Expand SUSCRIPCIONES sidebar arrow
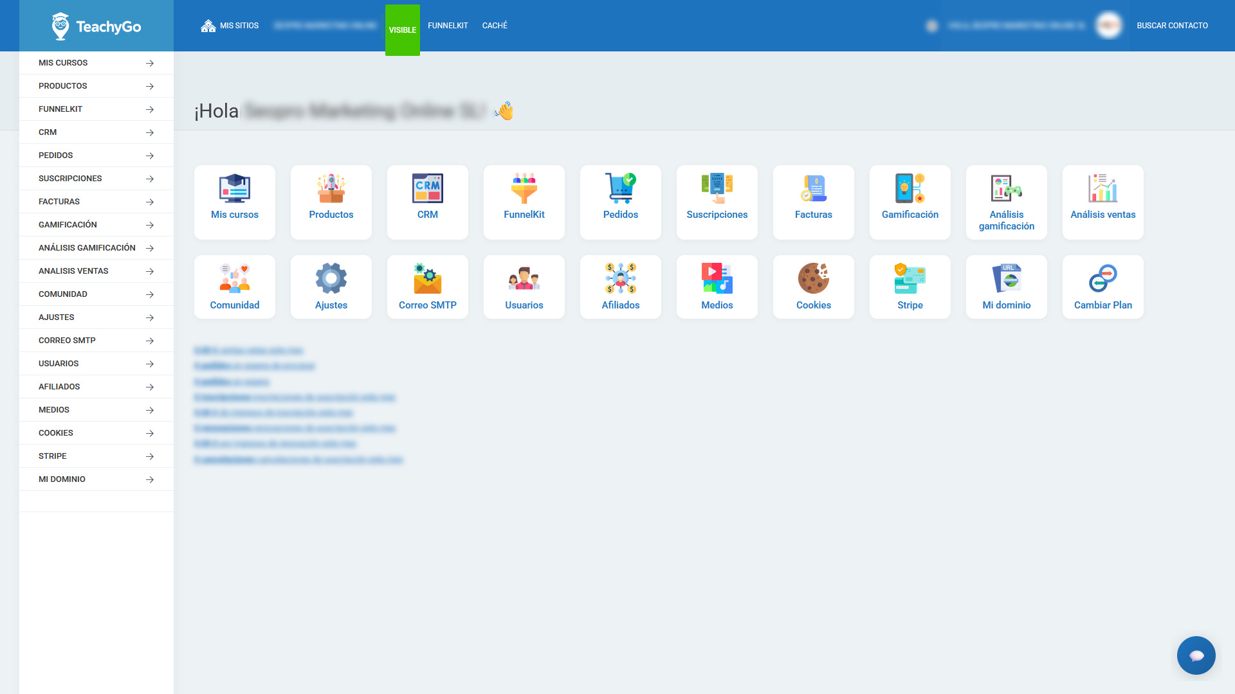Screen dimensions: 1235x694 pos(150,179)
